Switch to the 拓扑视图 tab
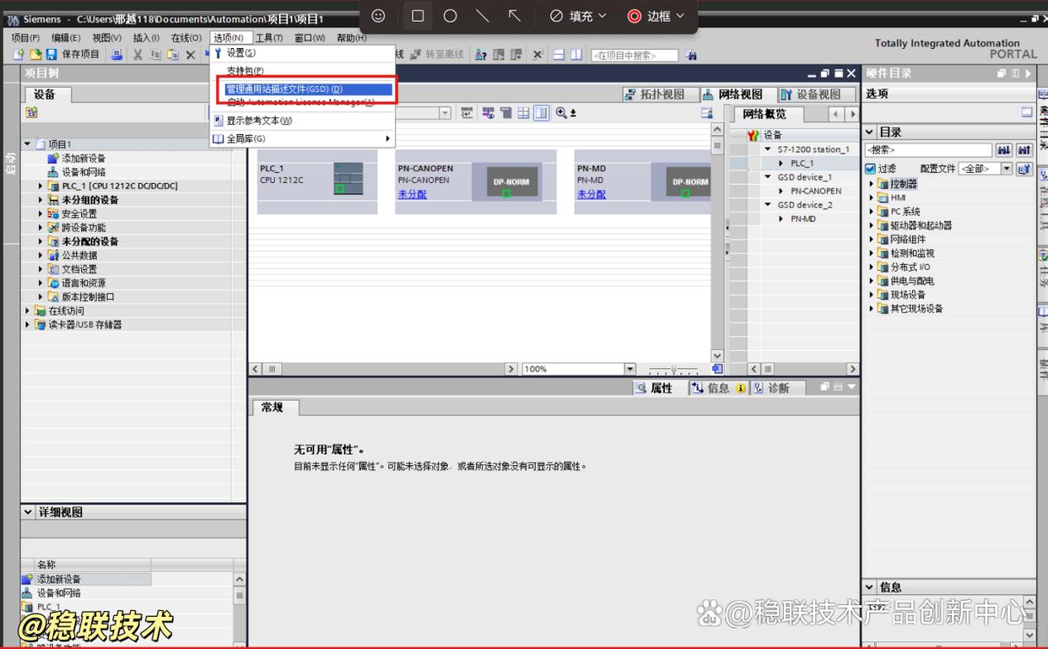1048x649 pixels. tap(661, 95)
